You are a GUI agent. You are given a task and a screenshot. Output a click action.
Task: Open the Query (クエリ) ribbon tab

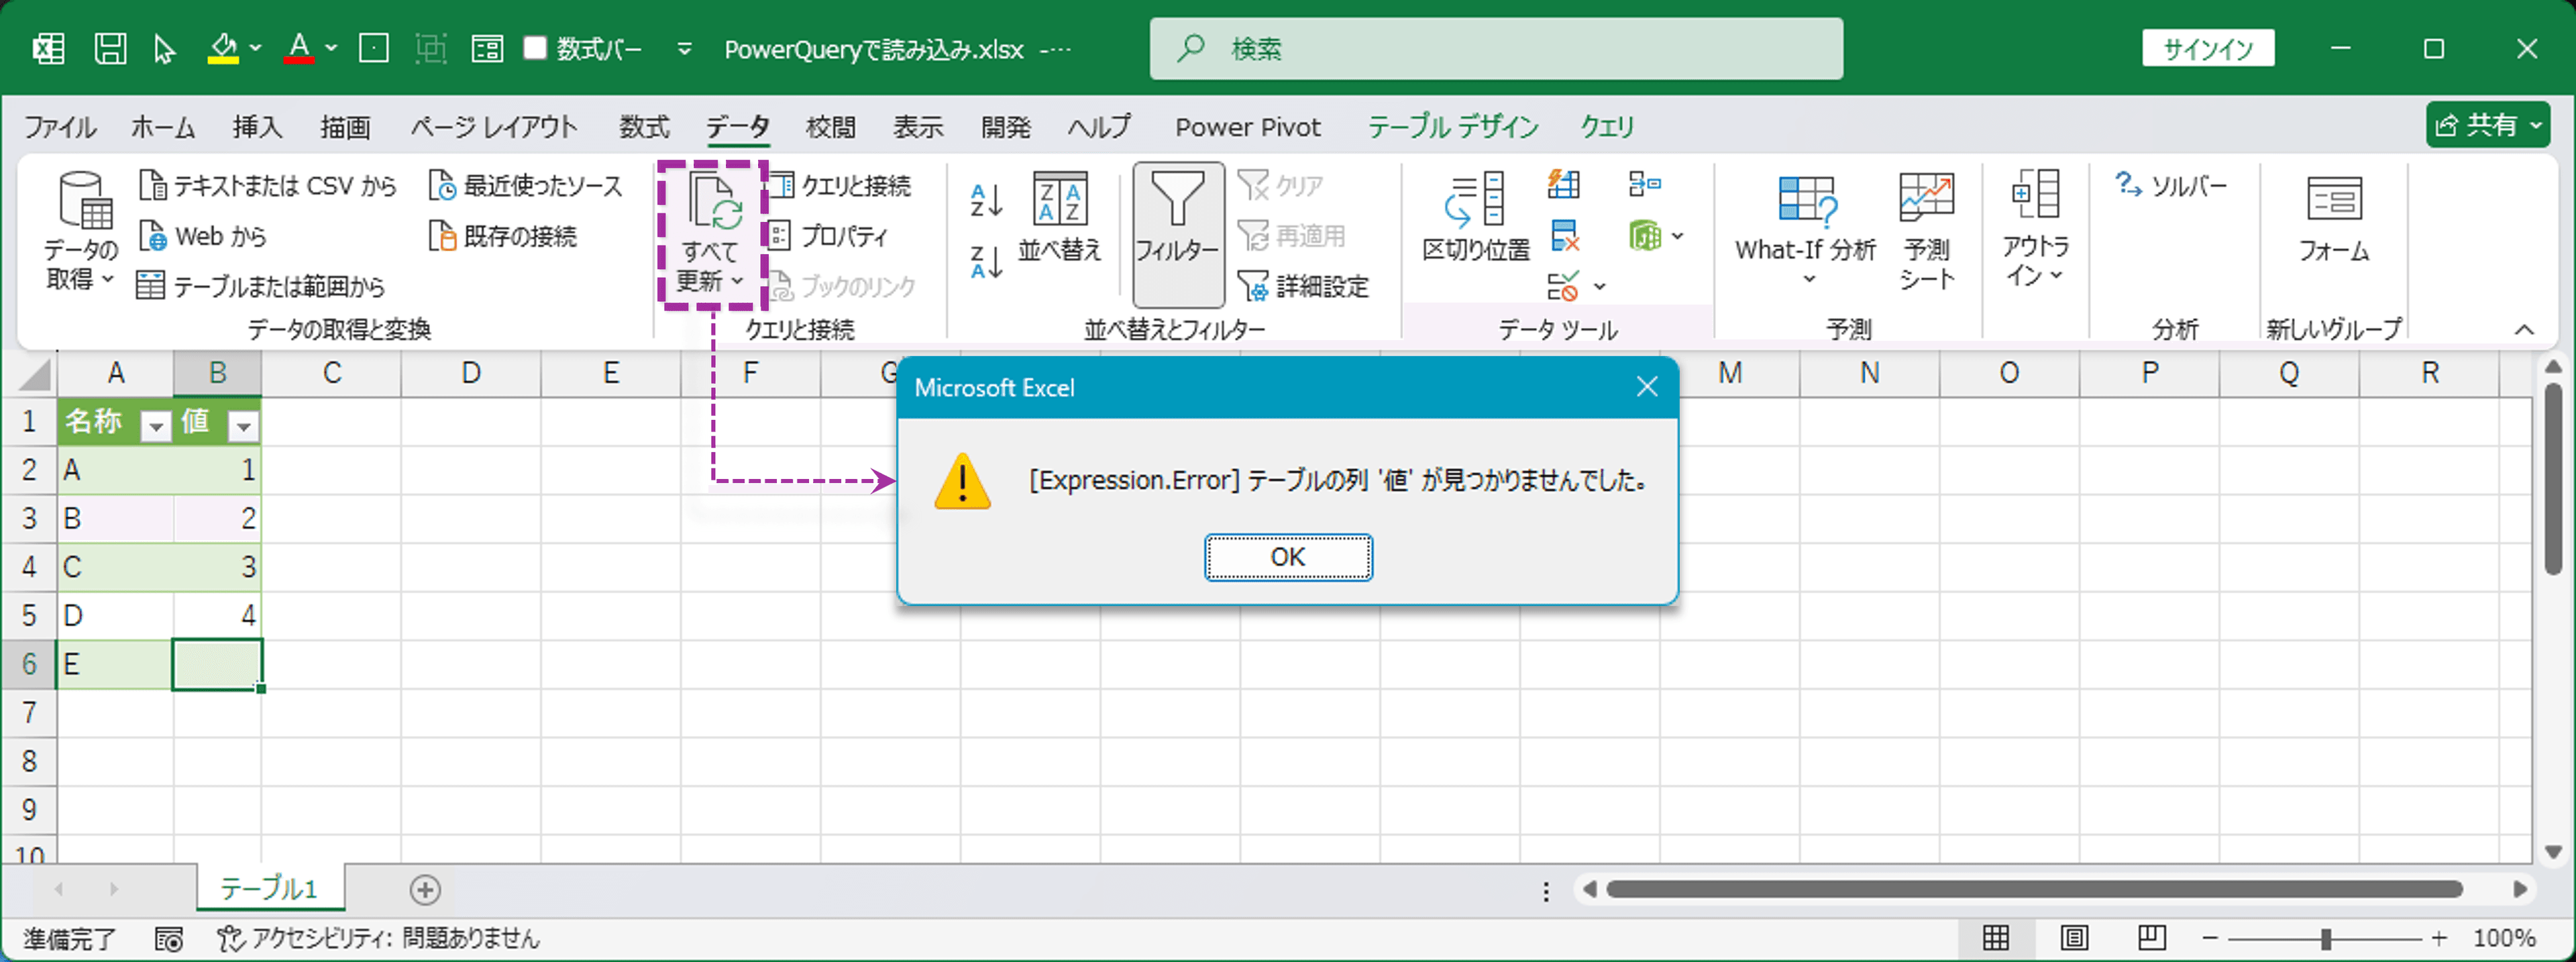(x=1606, y=127)
